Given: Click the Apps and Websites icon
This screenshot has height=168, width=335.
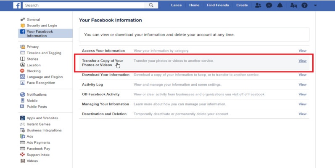Looking at the screenshot, I should click(x=23, y=118).
